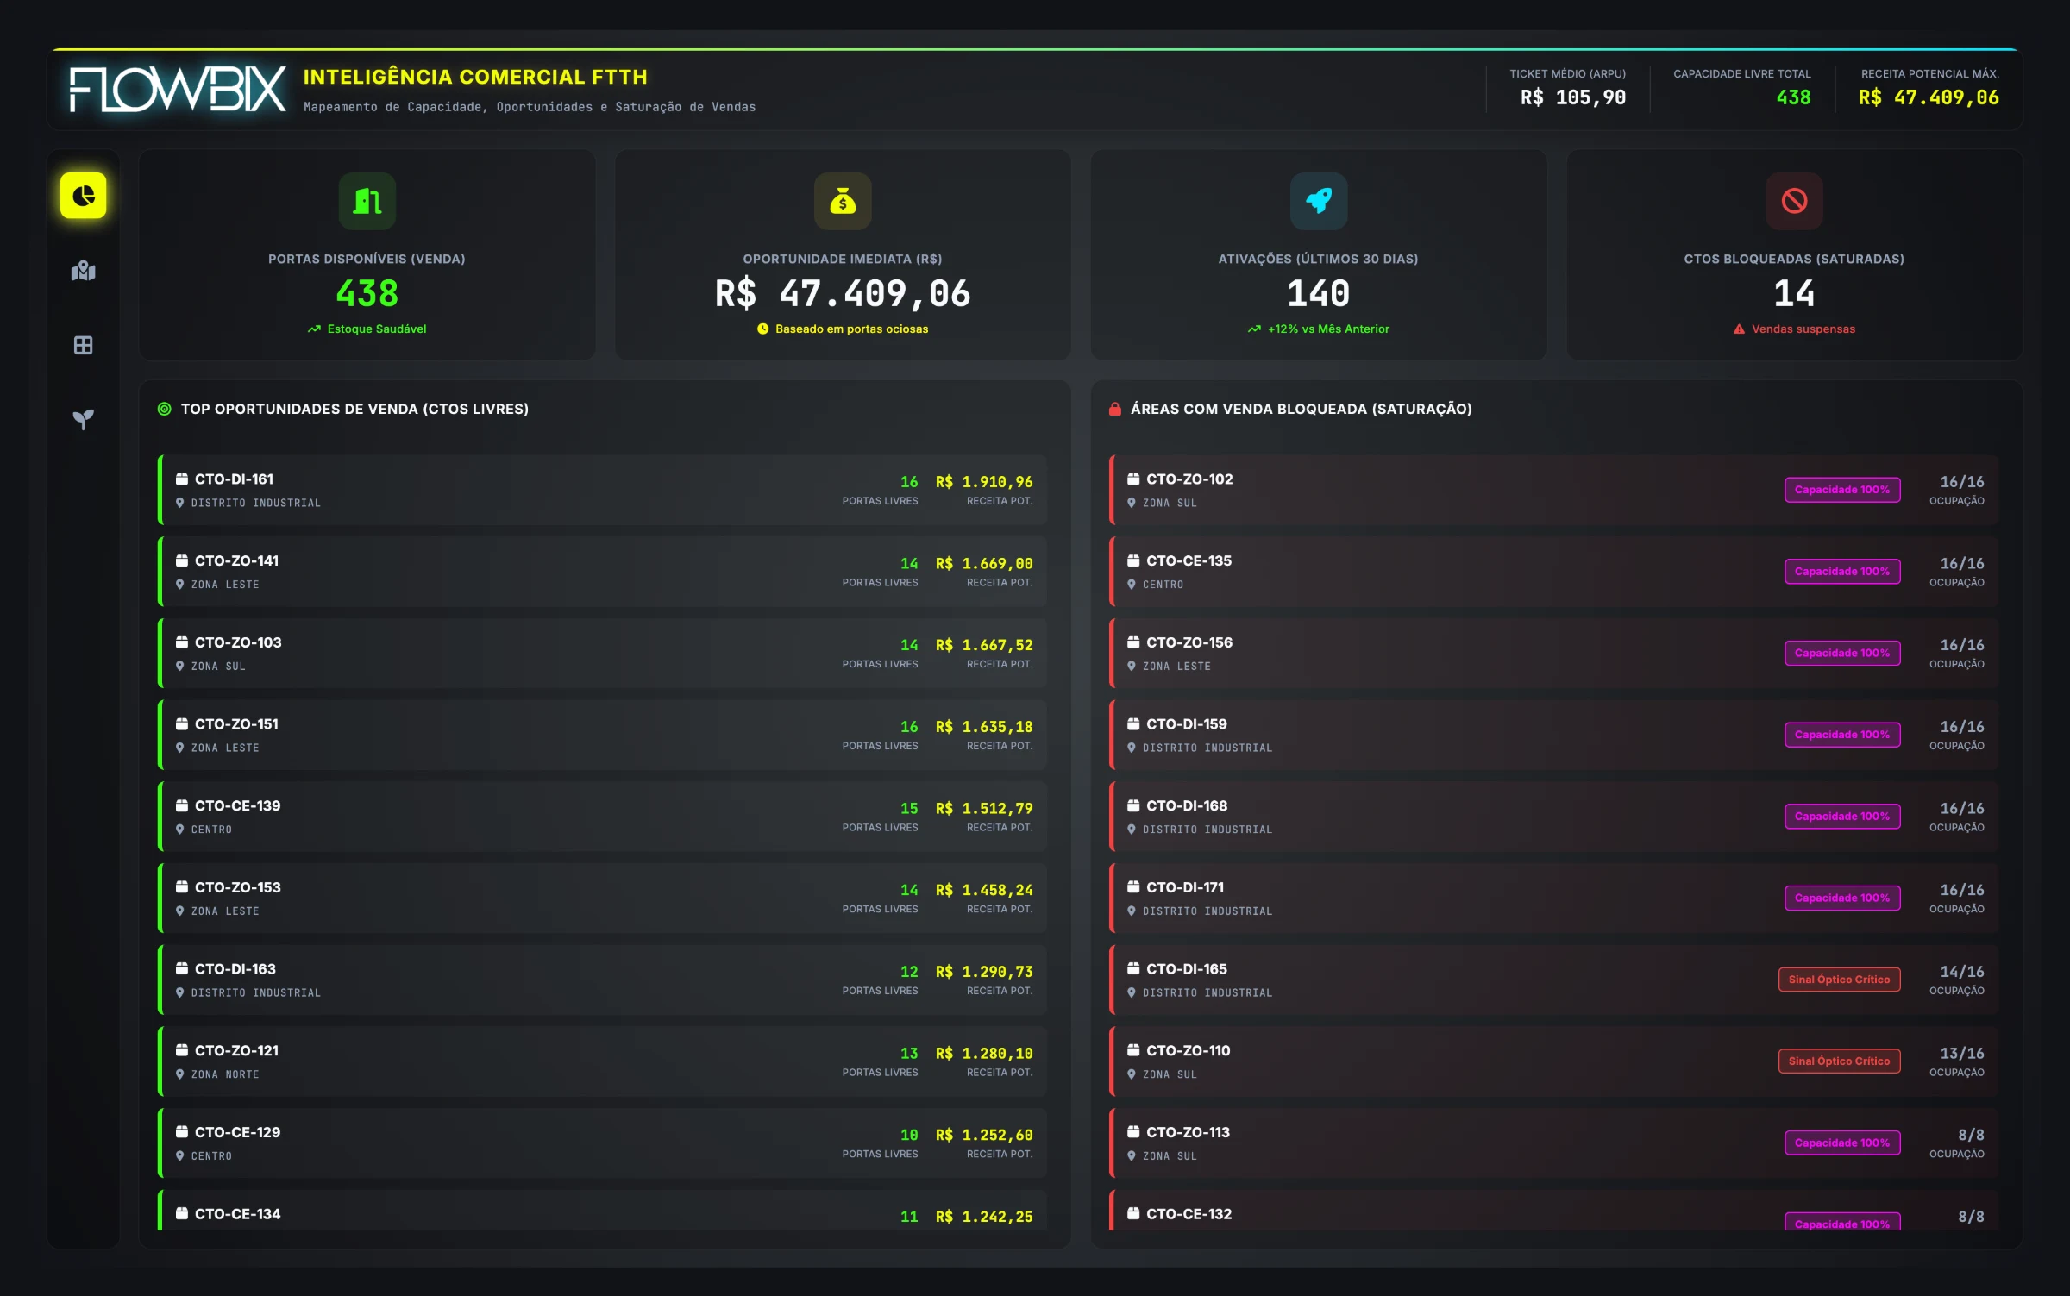The width and height of the screenshot is (2070, 1296).
Task: Click the Capacidade 100% badge on CTO-CE-135
Action: coord(1842,571)
